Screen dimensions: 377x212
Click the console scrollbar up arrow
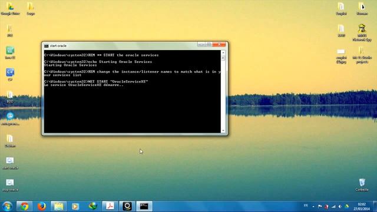click(223, 52)
